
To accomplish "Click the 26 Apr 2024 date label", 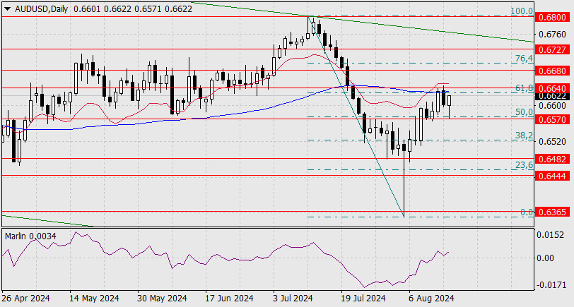I will click(25, 299).
